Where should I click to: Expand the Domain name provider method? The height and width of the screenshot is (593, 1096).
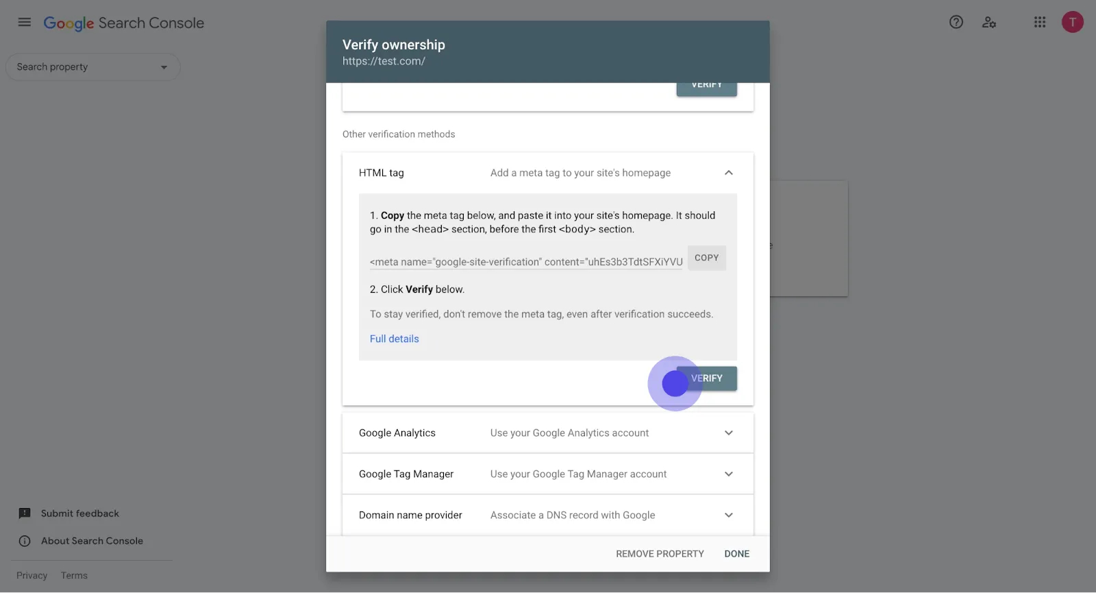click(x=729, y=516)
